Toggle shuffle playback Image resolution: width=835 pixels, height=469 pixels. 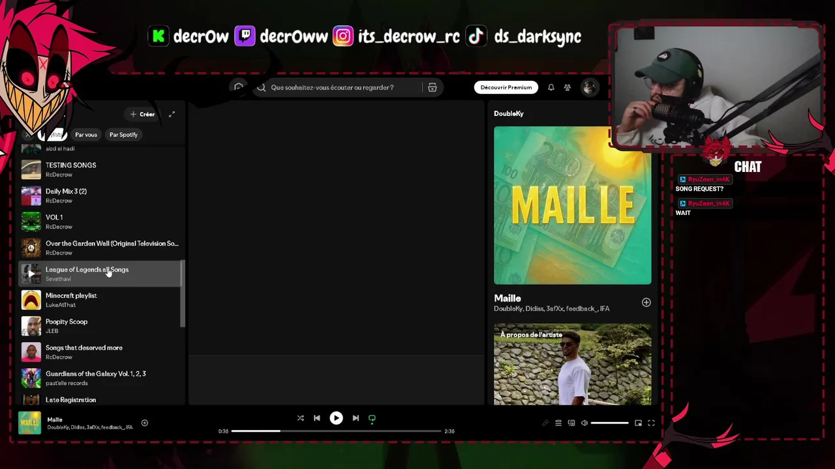pos(301,418)
